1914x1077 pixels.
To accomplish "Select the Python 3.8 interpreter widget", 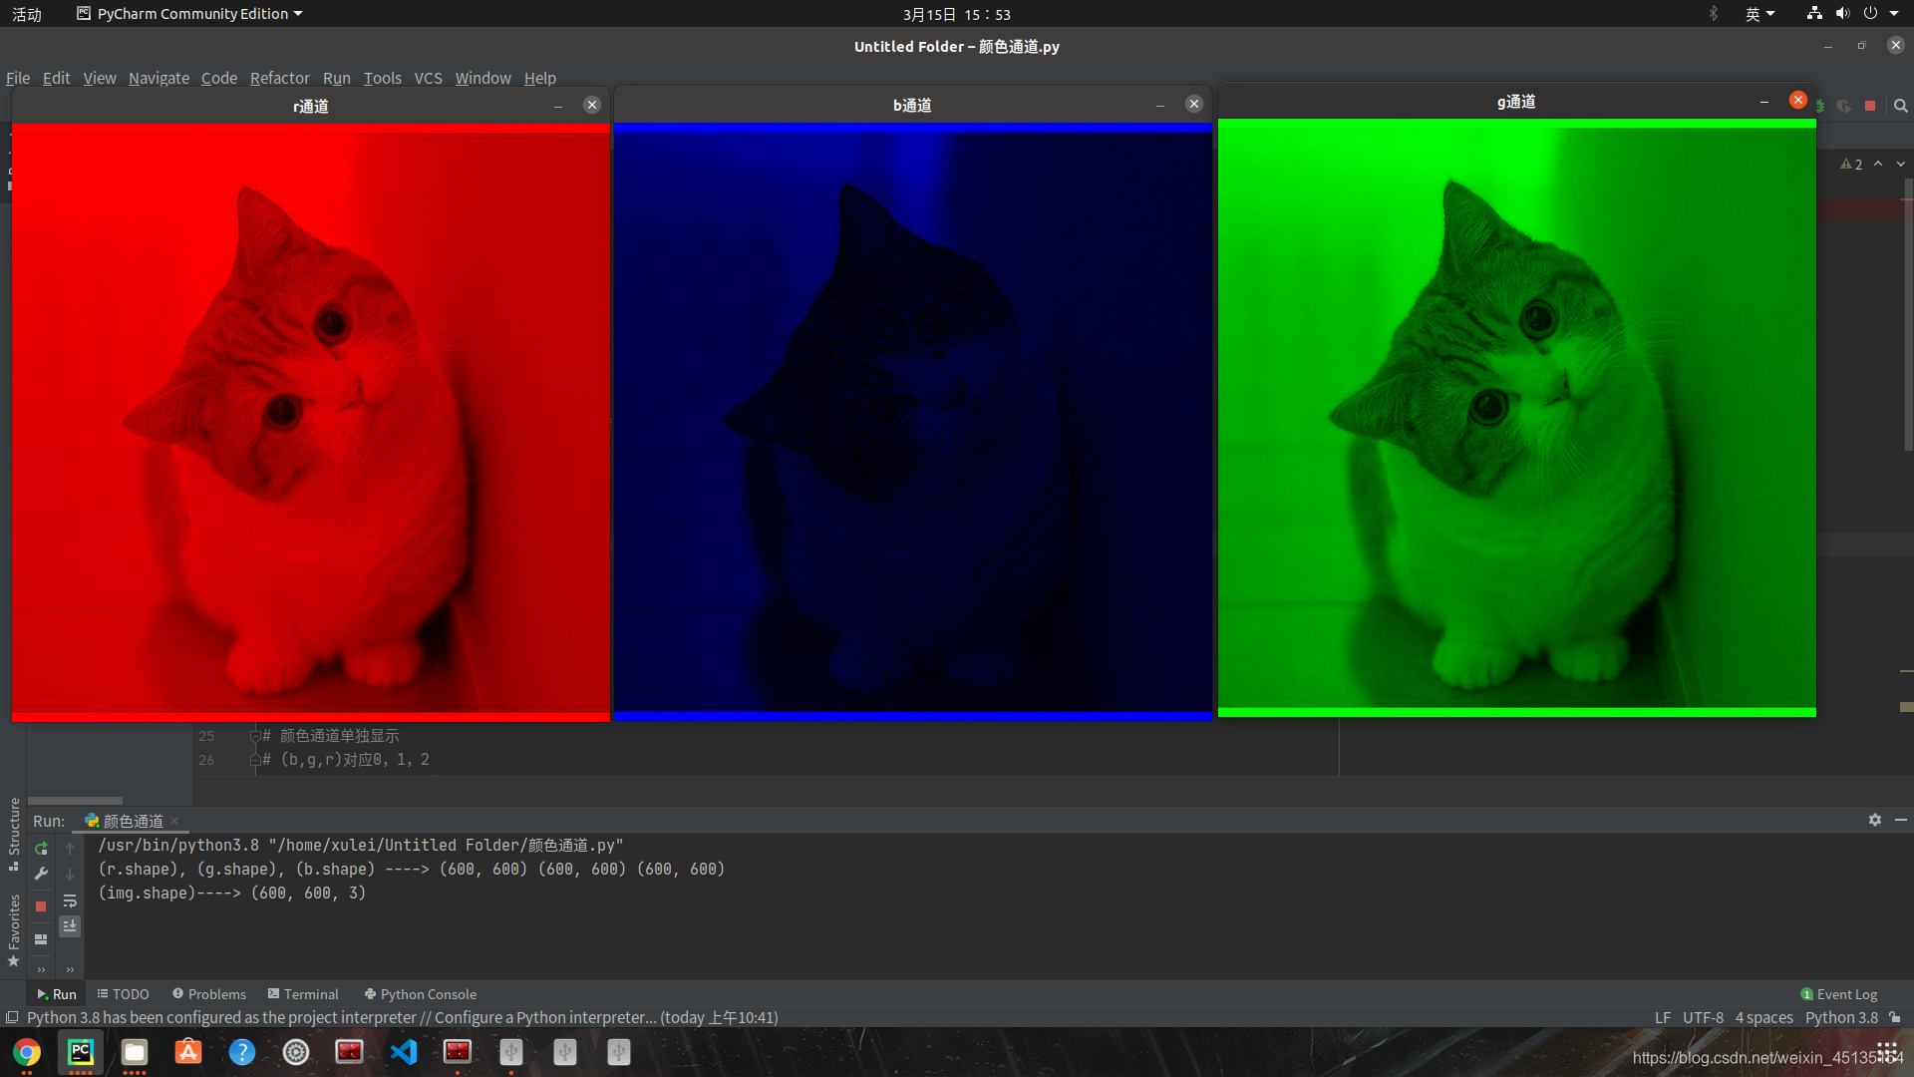I will tap(1841, 1017).
